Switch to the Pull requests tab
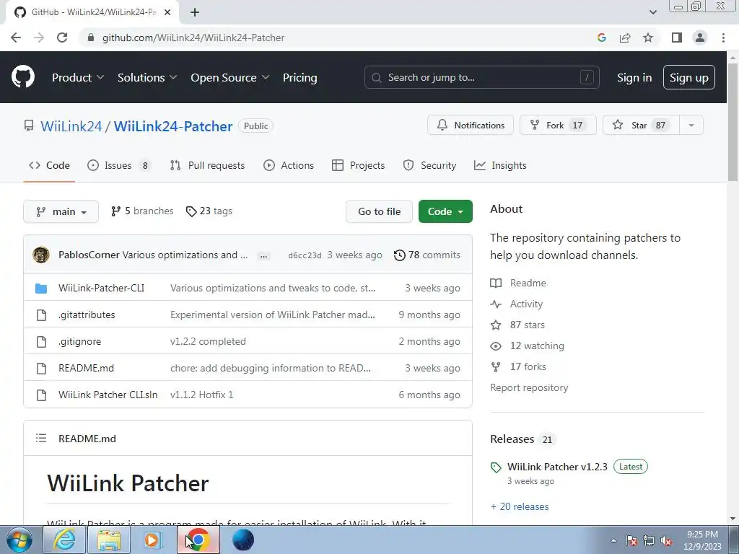This screenshot has height=554, width=739. click(x=207, y=165)
